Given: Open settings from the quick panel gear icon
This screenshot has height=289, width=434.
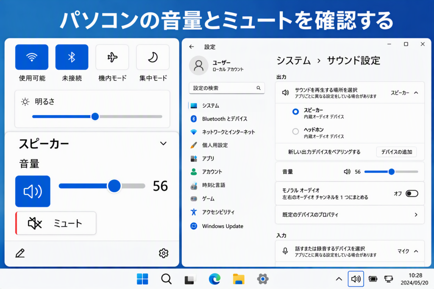Looking at the screenshot, I should tap(164, 253).
